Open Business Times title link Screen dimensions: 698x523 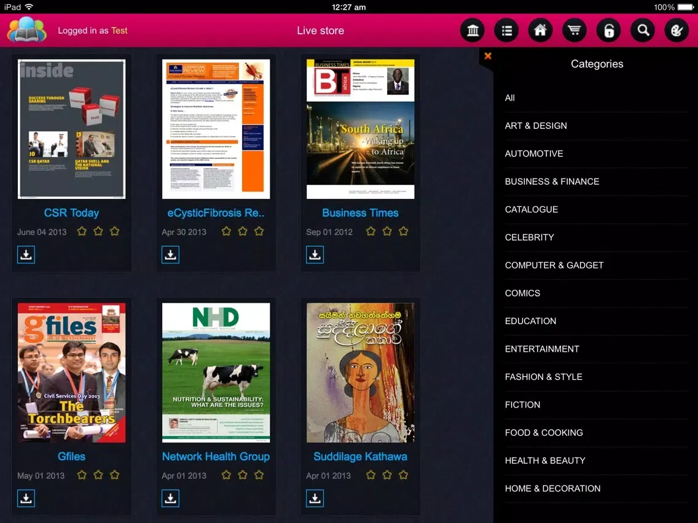coord(360,213)
